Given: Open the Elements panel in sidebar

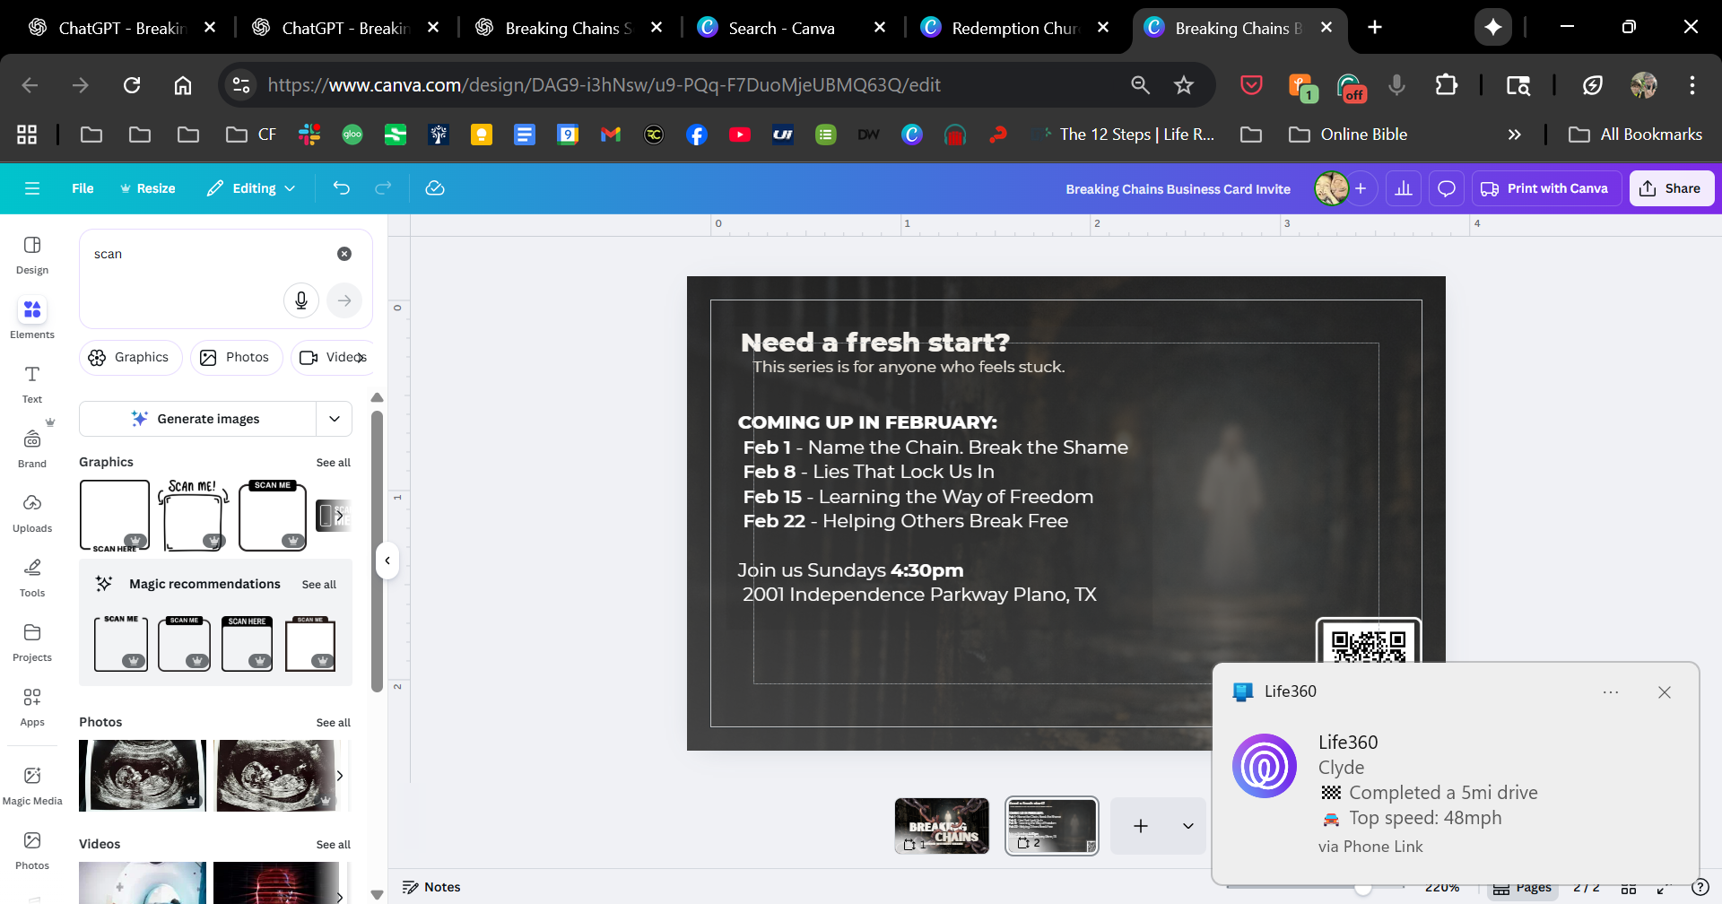Looking at the screenshot, I should pyautogui.click(x=32, y=318).
